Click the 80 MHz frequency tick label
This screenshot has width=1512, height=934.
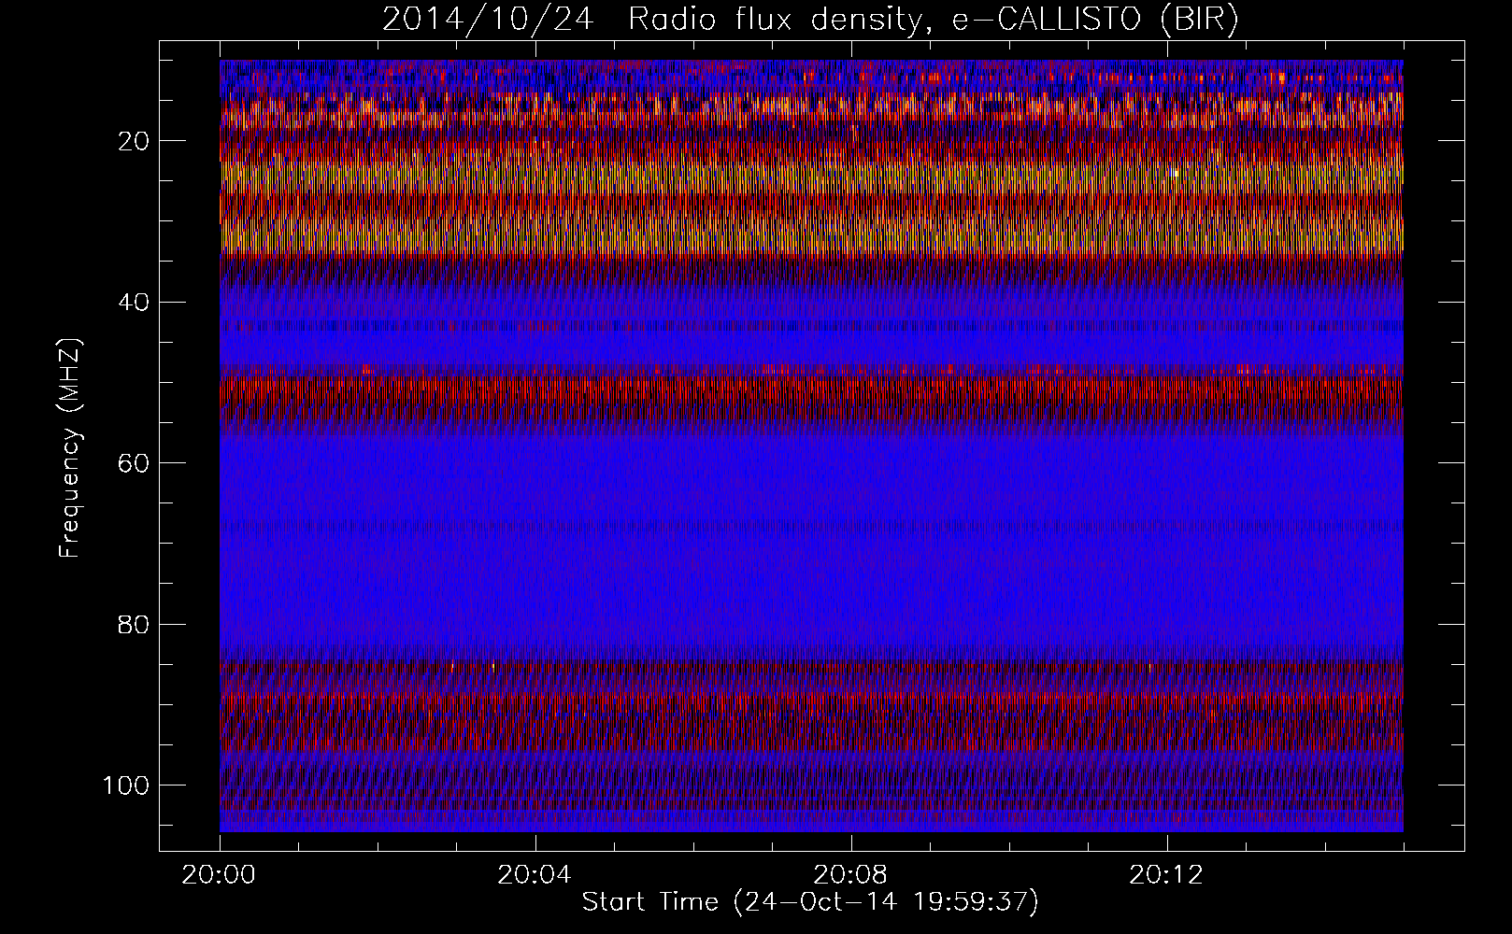134,624
